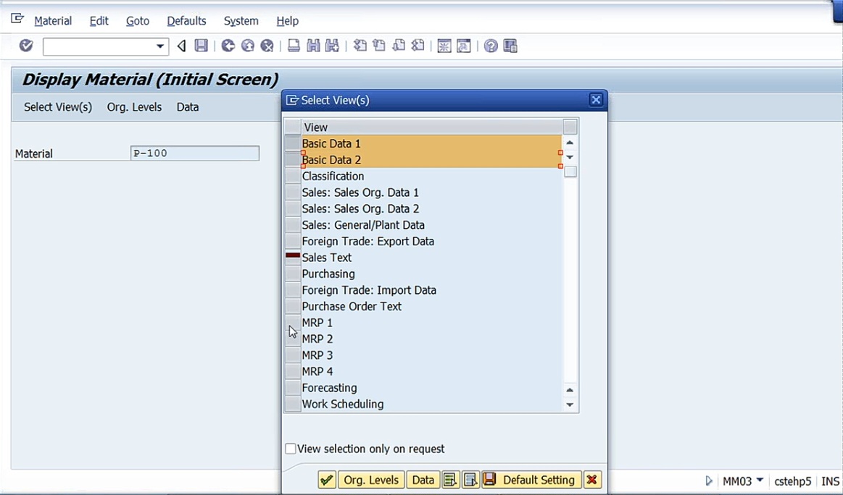Click the bottom scroll-down arrow of the view list
The image size is (843, 495).
coord(570,405)
